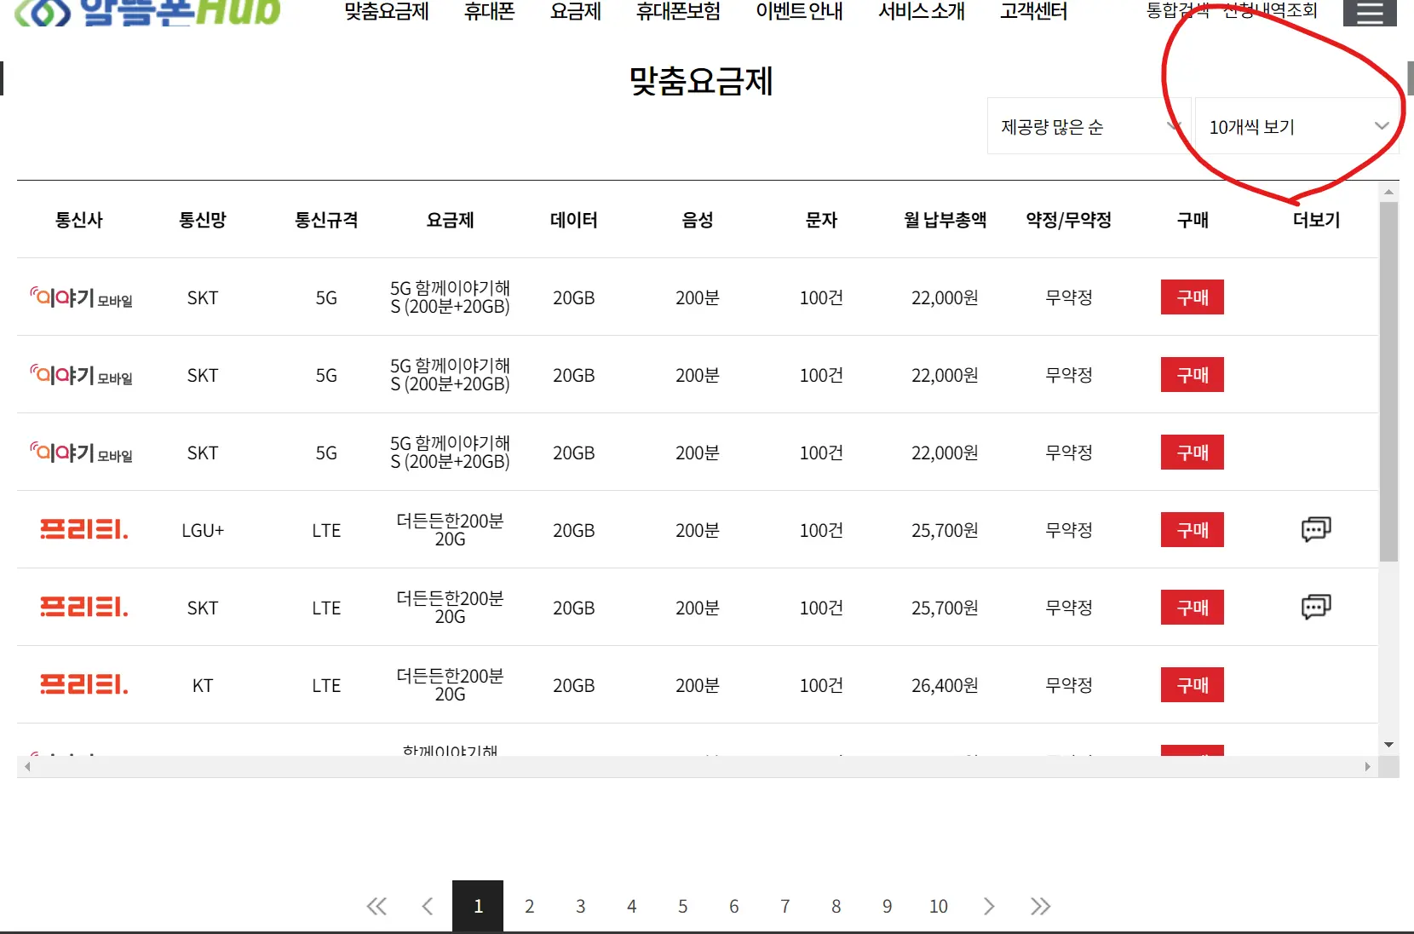Click table scrollbar down arrow
Viewport: 1414px width, 934px height.
tap(1388, 745)
